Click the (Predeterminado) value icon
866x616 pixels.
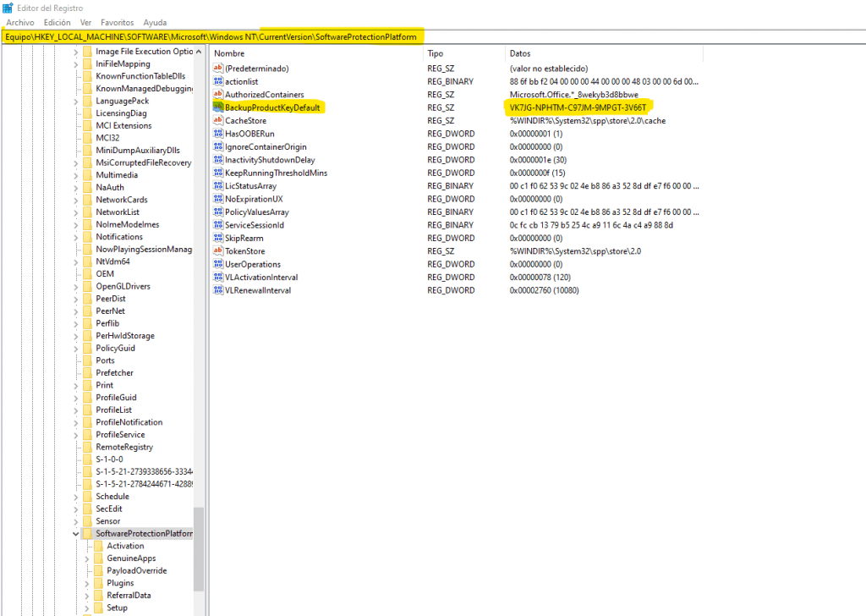click(218, 69)
